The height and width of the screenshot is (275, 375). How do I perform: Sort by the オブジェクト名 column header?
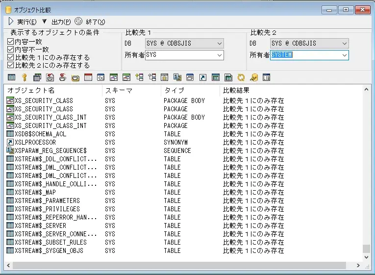click(51, 91)
